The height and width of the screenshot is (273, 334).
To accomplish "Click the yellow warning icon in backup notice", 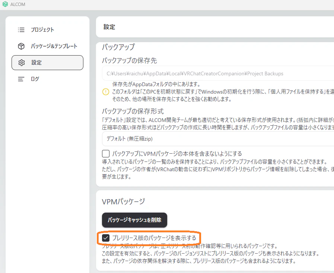I will tap(106, 92).
